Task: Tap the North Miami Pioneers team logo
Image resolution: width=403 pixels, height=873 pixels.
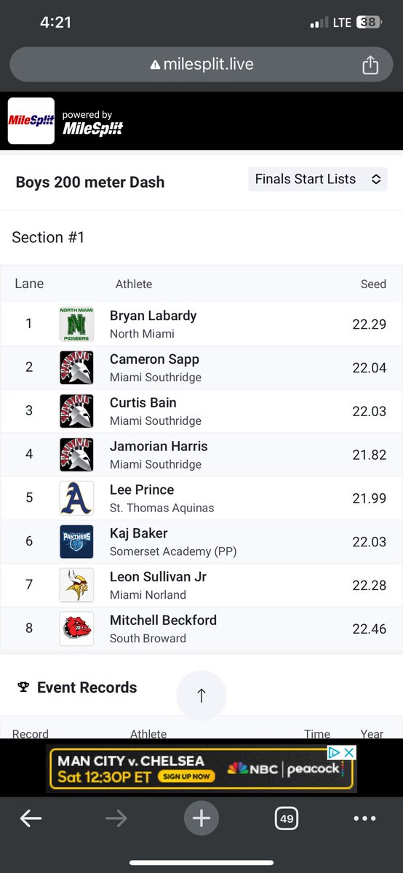Action: pos(76,324)
